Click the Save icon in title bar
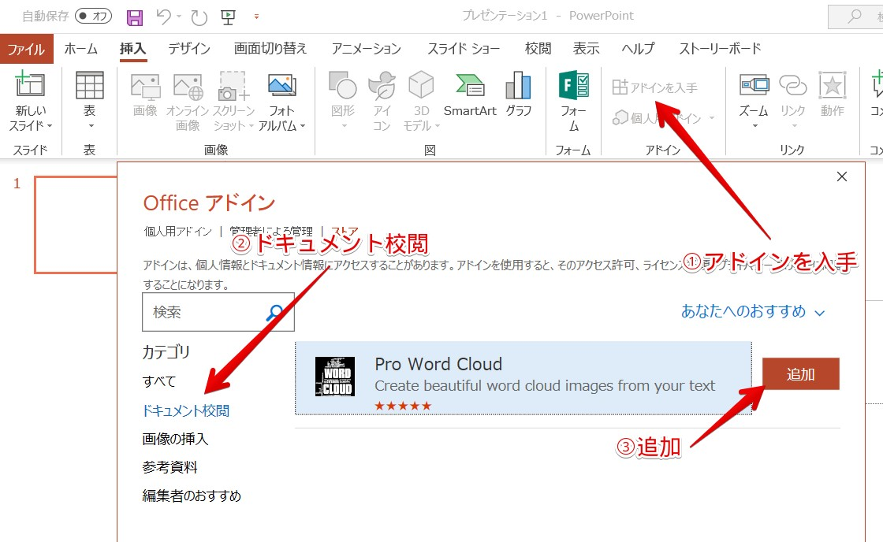This screenshot has width=883, height=542. [x=135, y=17]
